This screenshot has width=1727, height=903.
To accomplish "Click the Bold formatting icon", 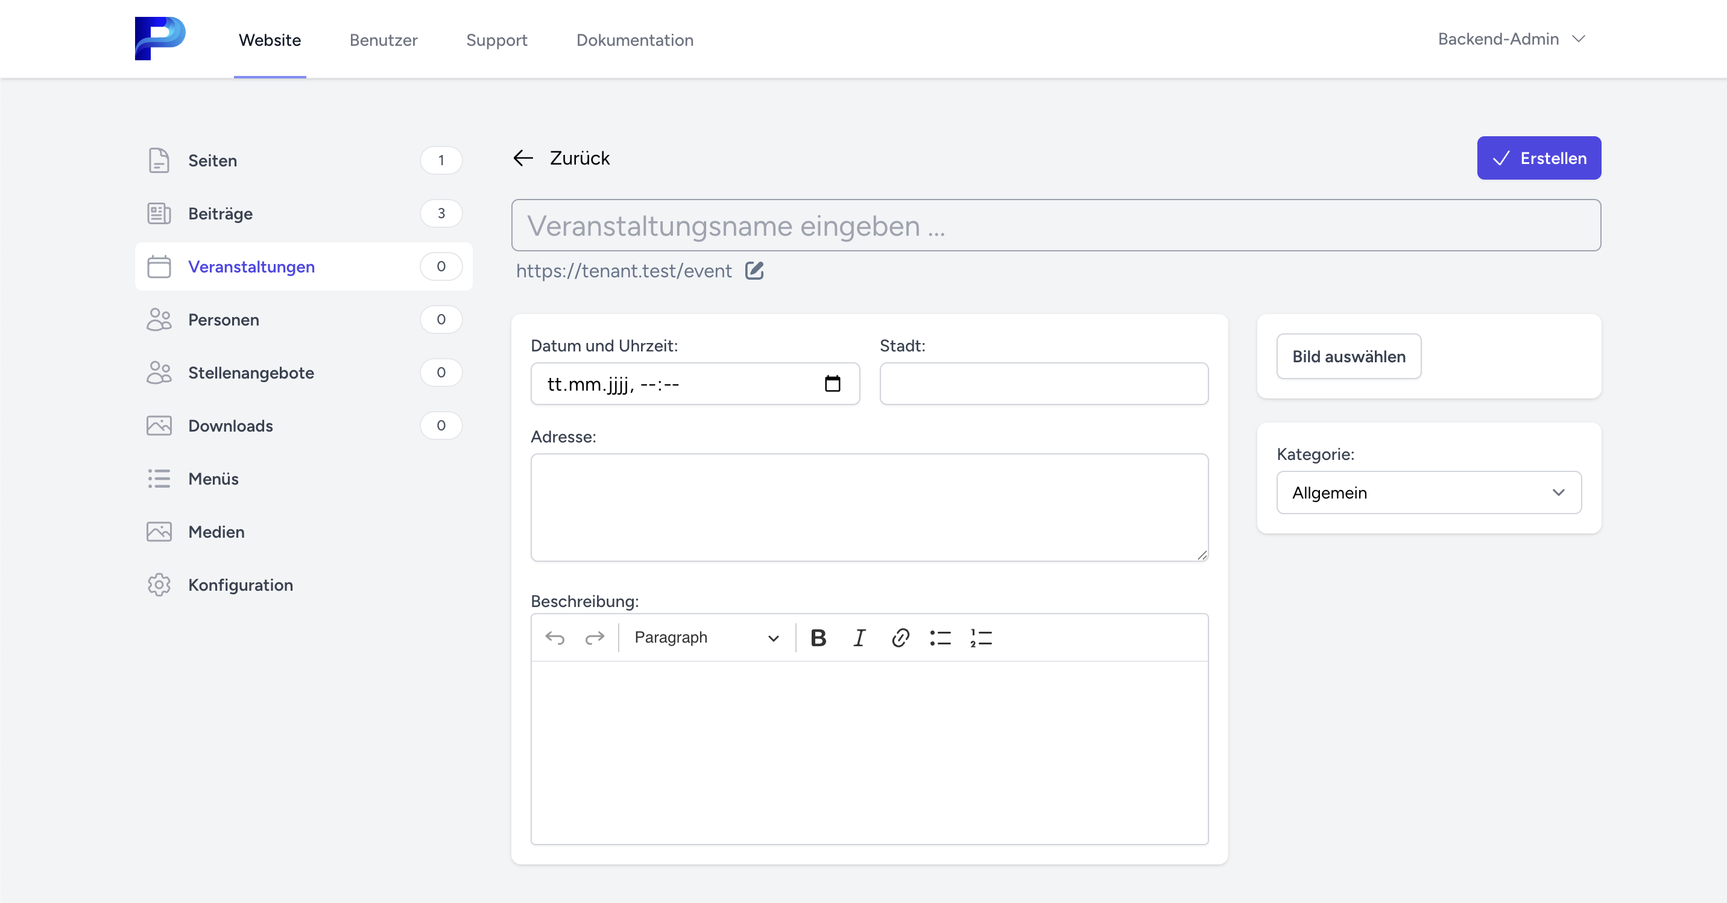I will (x=818, y=638).
